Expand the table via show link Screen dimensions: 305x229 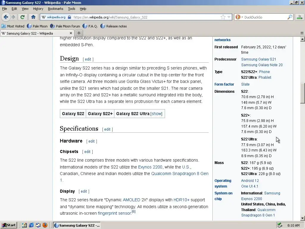pos(156,114)
